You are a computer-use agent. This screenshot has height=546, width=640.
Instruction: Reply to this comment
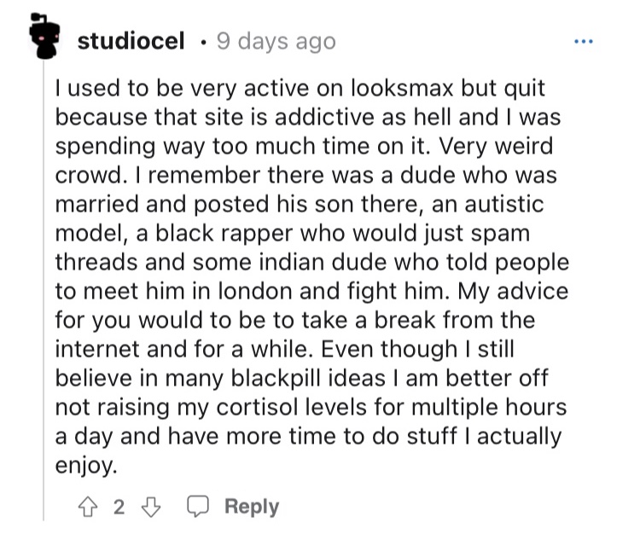(252, 507)
